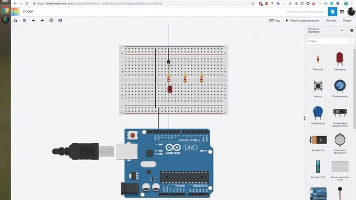Image resolution: width=356 pixels, height=200 pixels.
Task: Start the simulation with Начать моделирование
Action: 303,21
